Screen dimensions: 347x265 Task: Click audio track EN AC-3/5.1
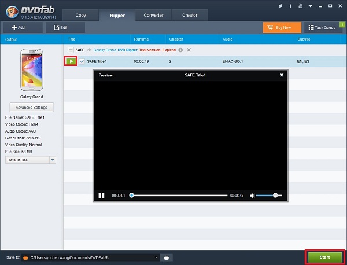pyautogui.click(x=232, y=61)
